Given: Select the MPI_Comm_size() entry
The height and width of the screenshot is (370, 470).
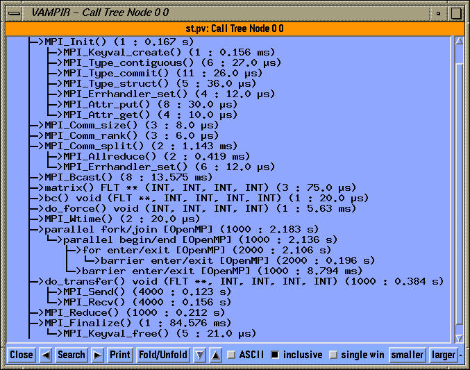Looking at the screenshot, I should click(132, 125).
